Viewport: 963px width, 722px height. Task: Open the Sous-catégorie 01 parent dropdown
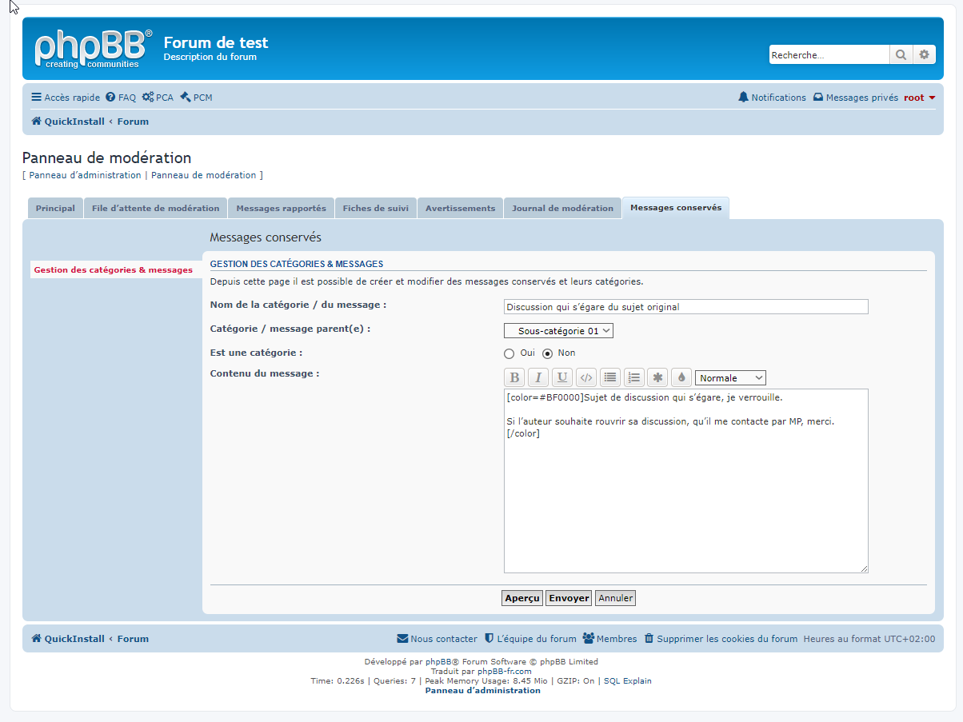coord(558,331)
